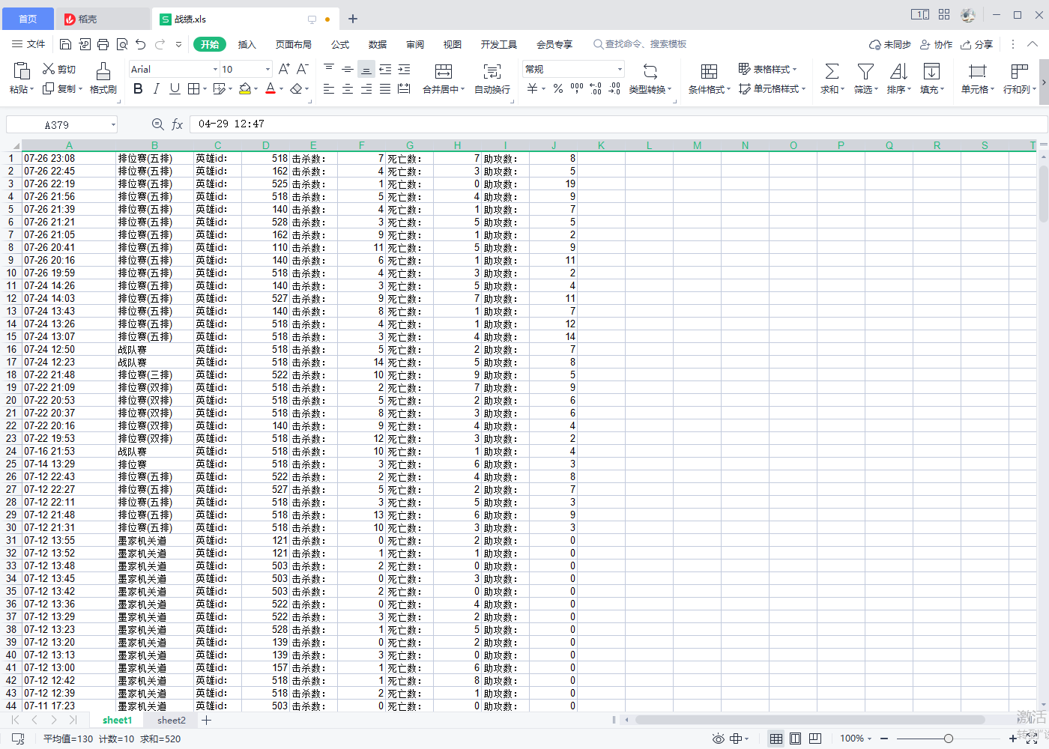Toggle Italic formatting

click(156, 89)
